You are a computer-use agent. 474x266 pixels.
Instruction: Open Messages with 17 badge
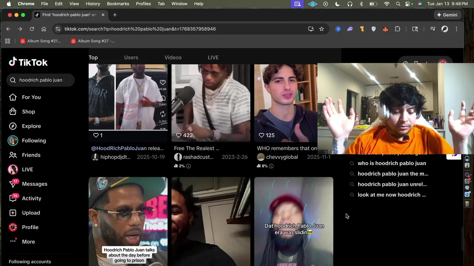(x=28, y=184)
